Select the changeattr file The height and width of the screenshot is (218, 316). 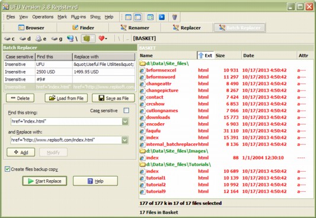click(226, 84)
